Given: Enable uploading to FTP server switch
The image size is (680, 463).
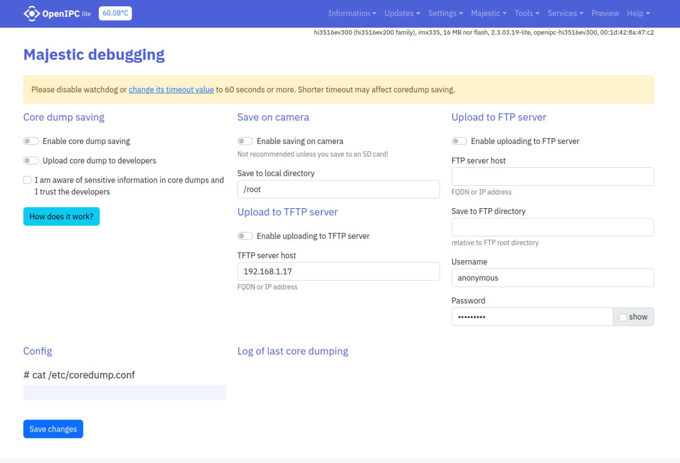Looking at the screenshot, I should tap(459, 141).
